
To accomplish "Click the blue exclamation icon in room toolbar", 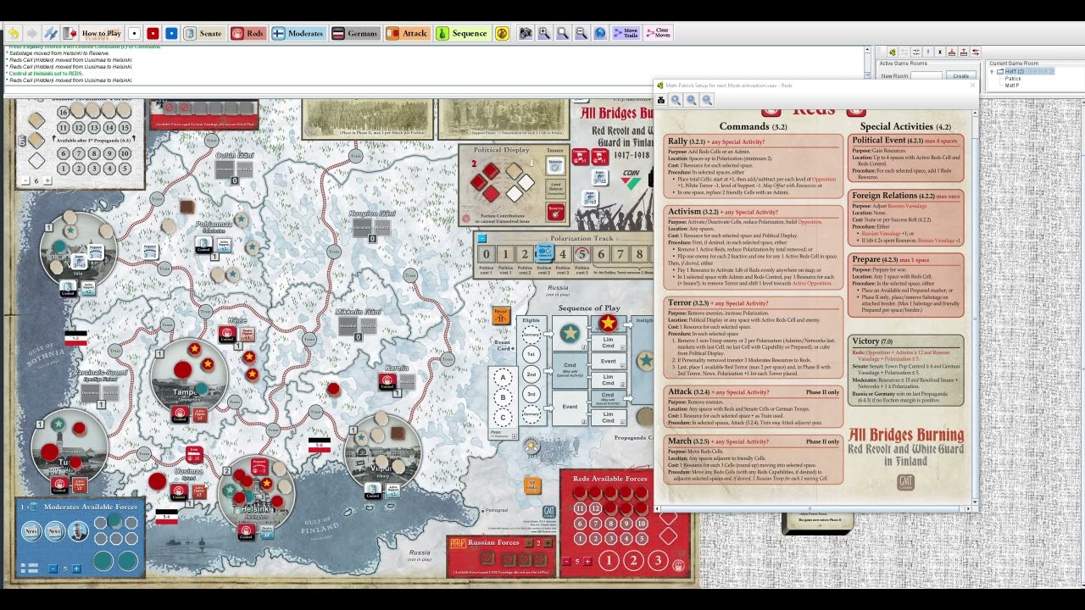I will pyautogui.click(x=928, y=53).
